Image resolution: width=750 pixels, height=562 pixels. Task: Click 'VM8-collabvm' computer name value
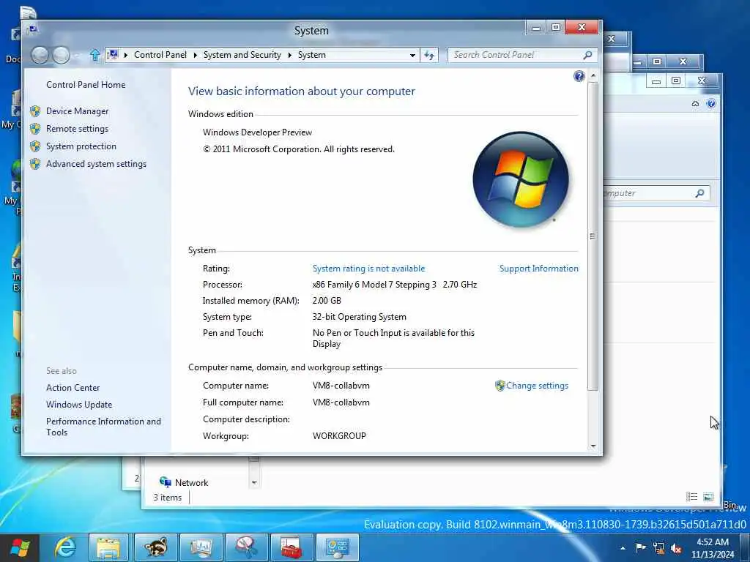[341, 386]
